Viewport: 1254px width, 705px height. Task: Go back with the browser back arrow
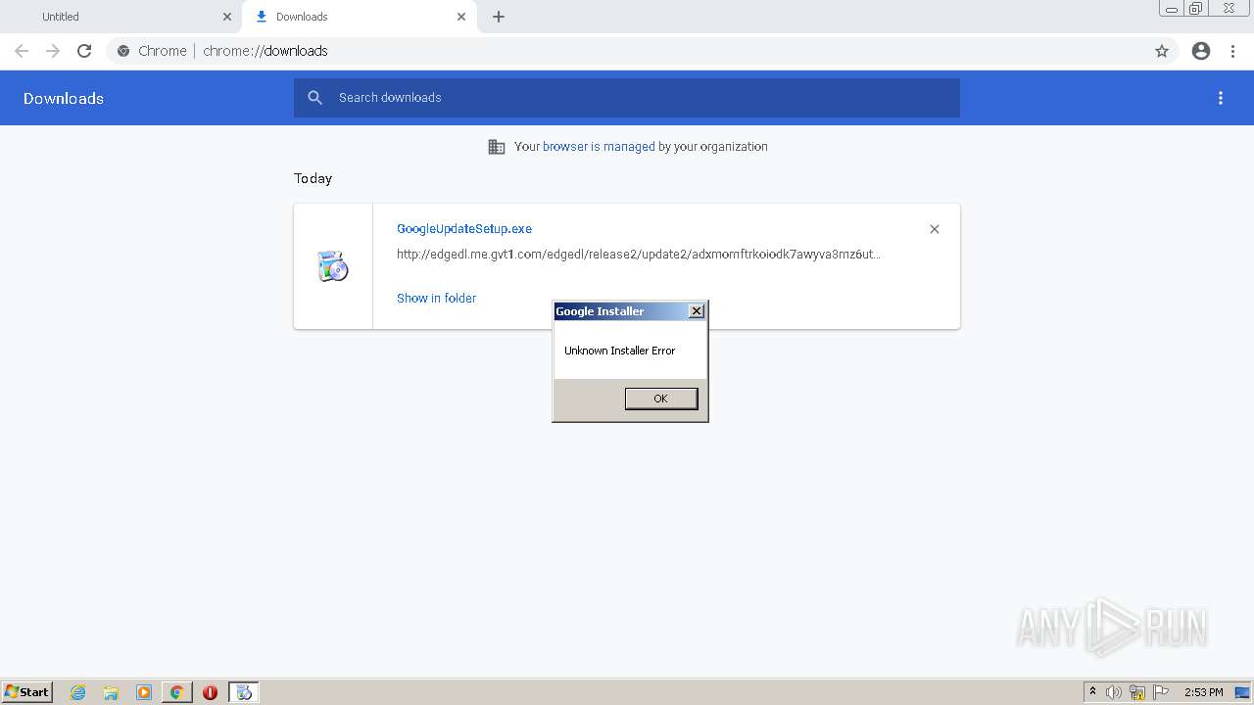[x=22, y=51]
